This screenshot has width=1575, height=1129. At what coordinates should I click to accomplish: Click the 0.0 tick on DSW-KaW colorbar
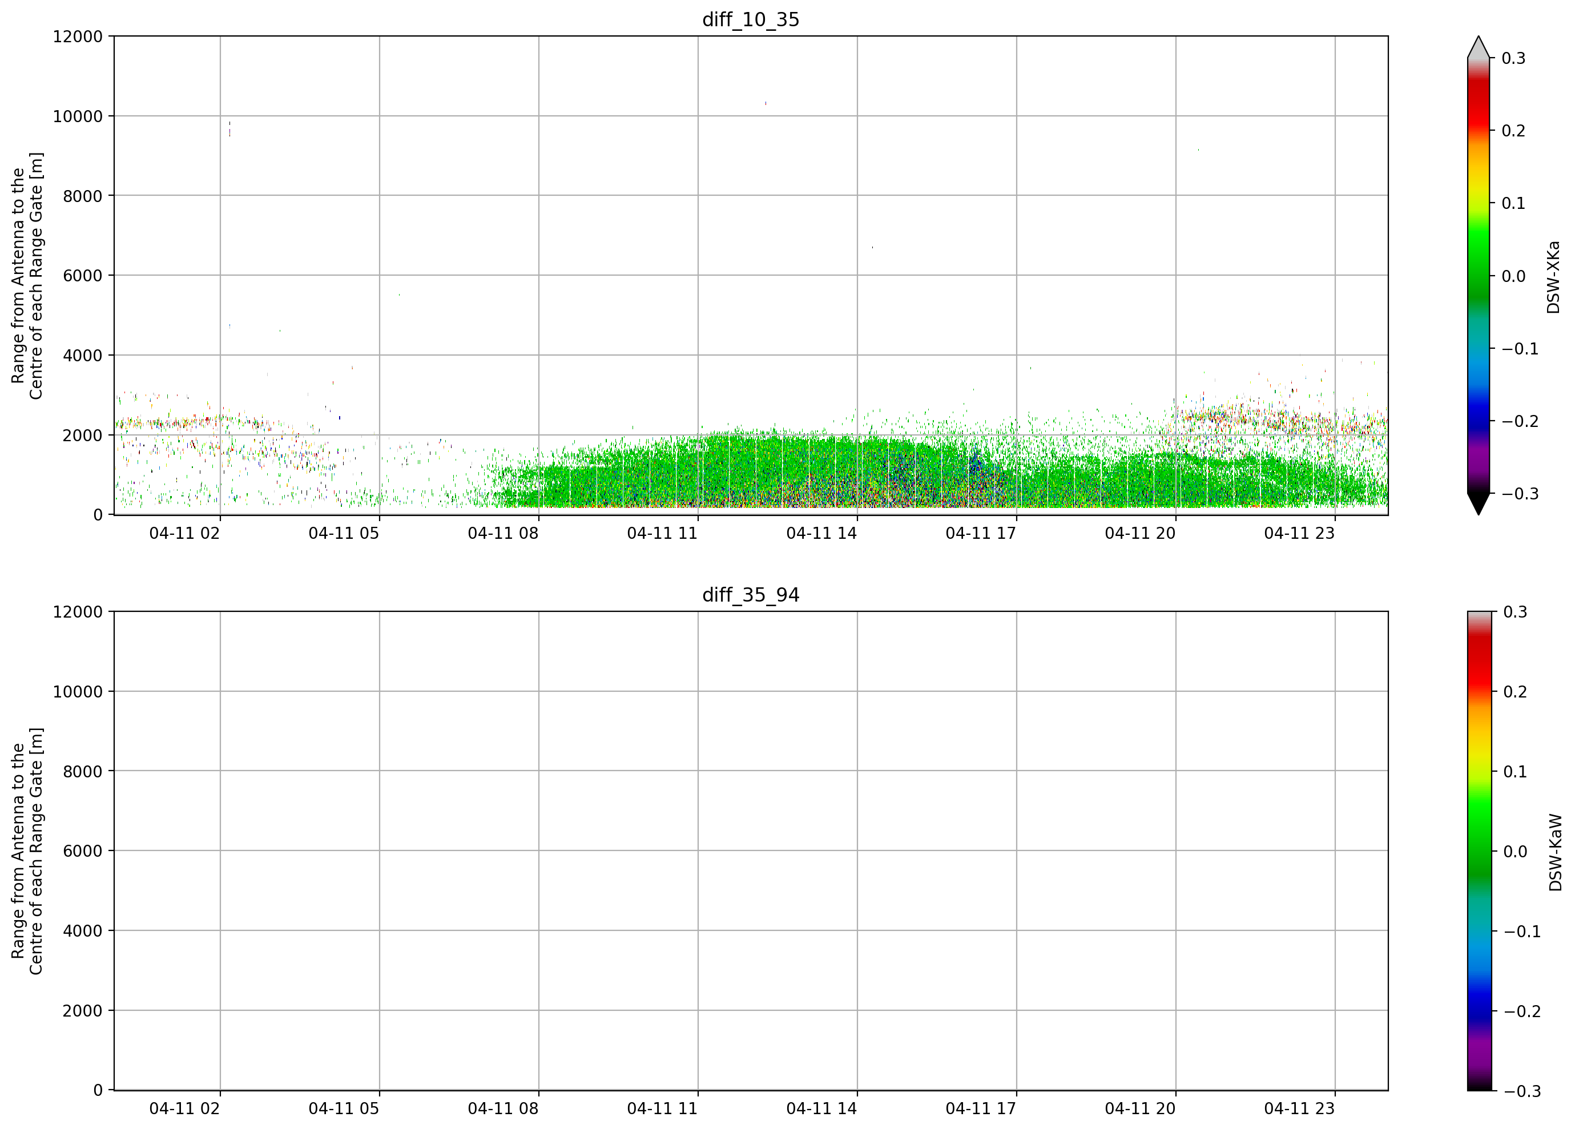(1514, 851)
